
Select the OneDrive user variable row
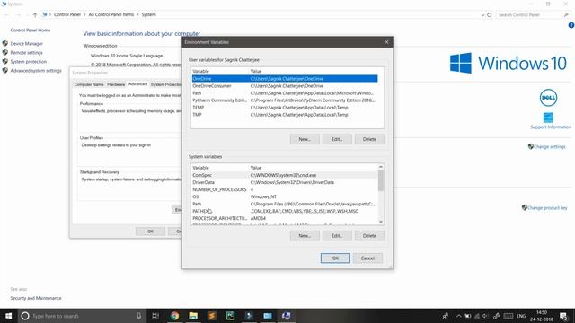tap(285, 79)
